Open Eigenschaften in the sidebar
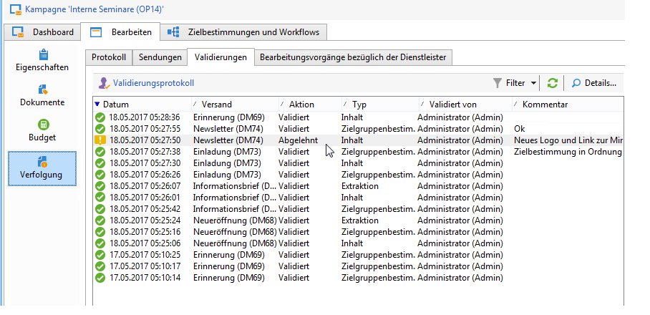The width and height of the screenshot is (650, 315). point(42,61)
